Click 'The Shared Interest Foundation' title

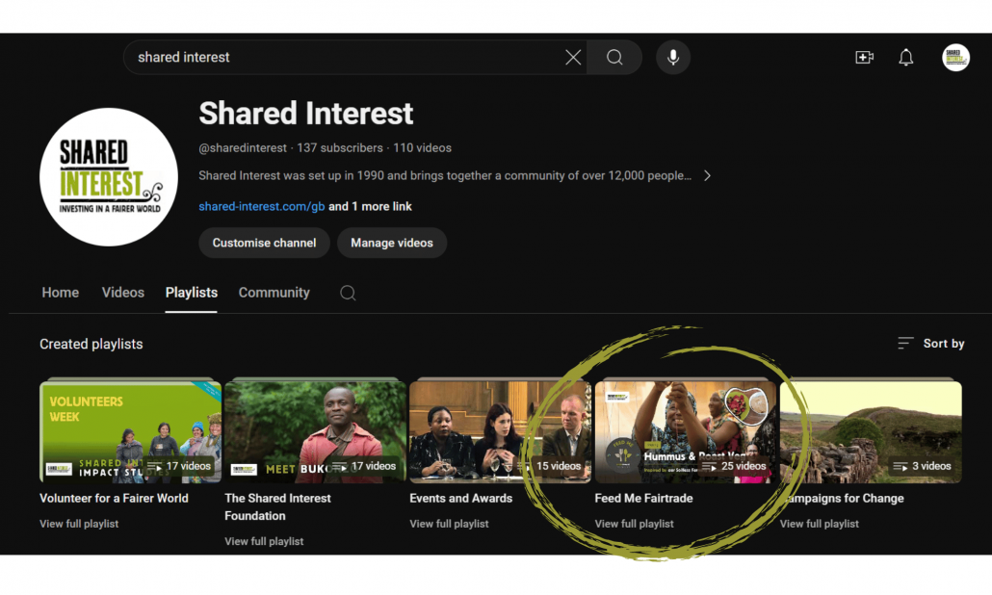(x=277, y=507)
